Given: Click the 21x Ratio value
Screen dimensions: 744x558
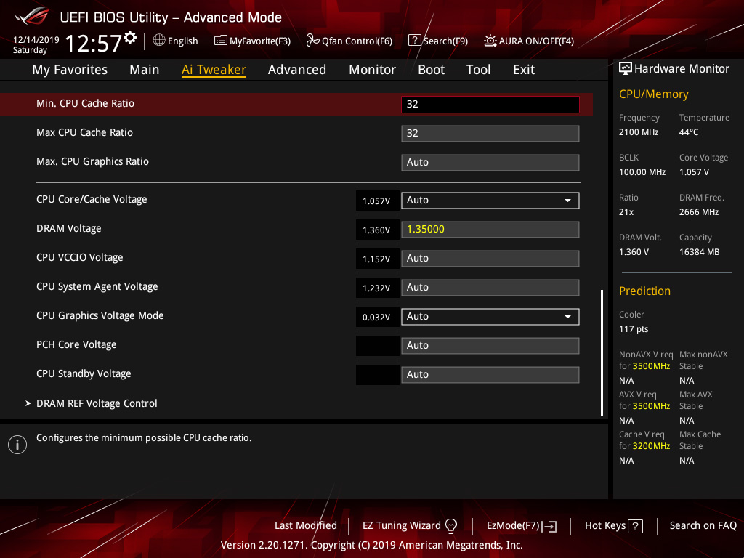Looking at the screenshot, I should tap(626, 212).
